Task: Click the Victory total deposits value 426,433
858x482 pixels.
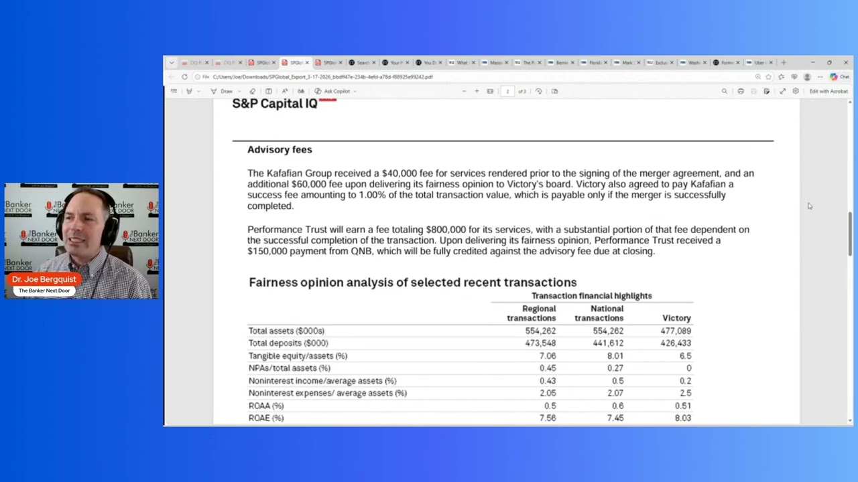Action: tap(675, 343)
